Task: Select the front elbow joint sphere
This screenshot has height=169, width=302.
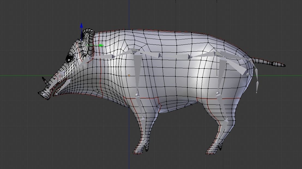Action: click(x=137, y=95)
